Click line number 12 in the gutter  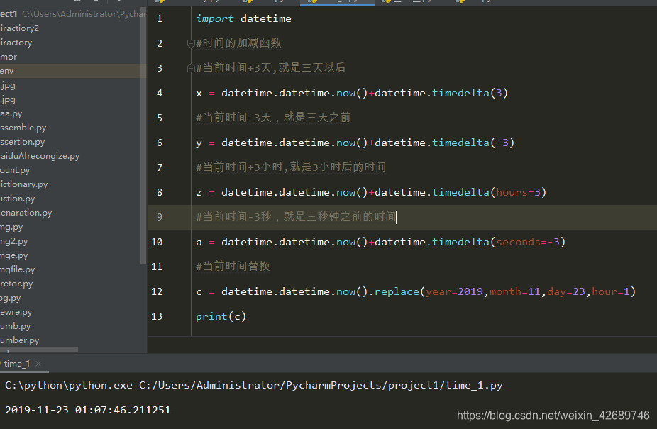tap(157, 291)
